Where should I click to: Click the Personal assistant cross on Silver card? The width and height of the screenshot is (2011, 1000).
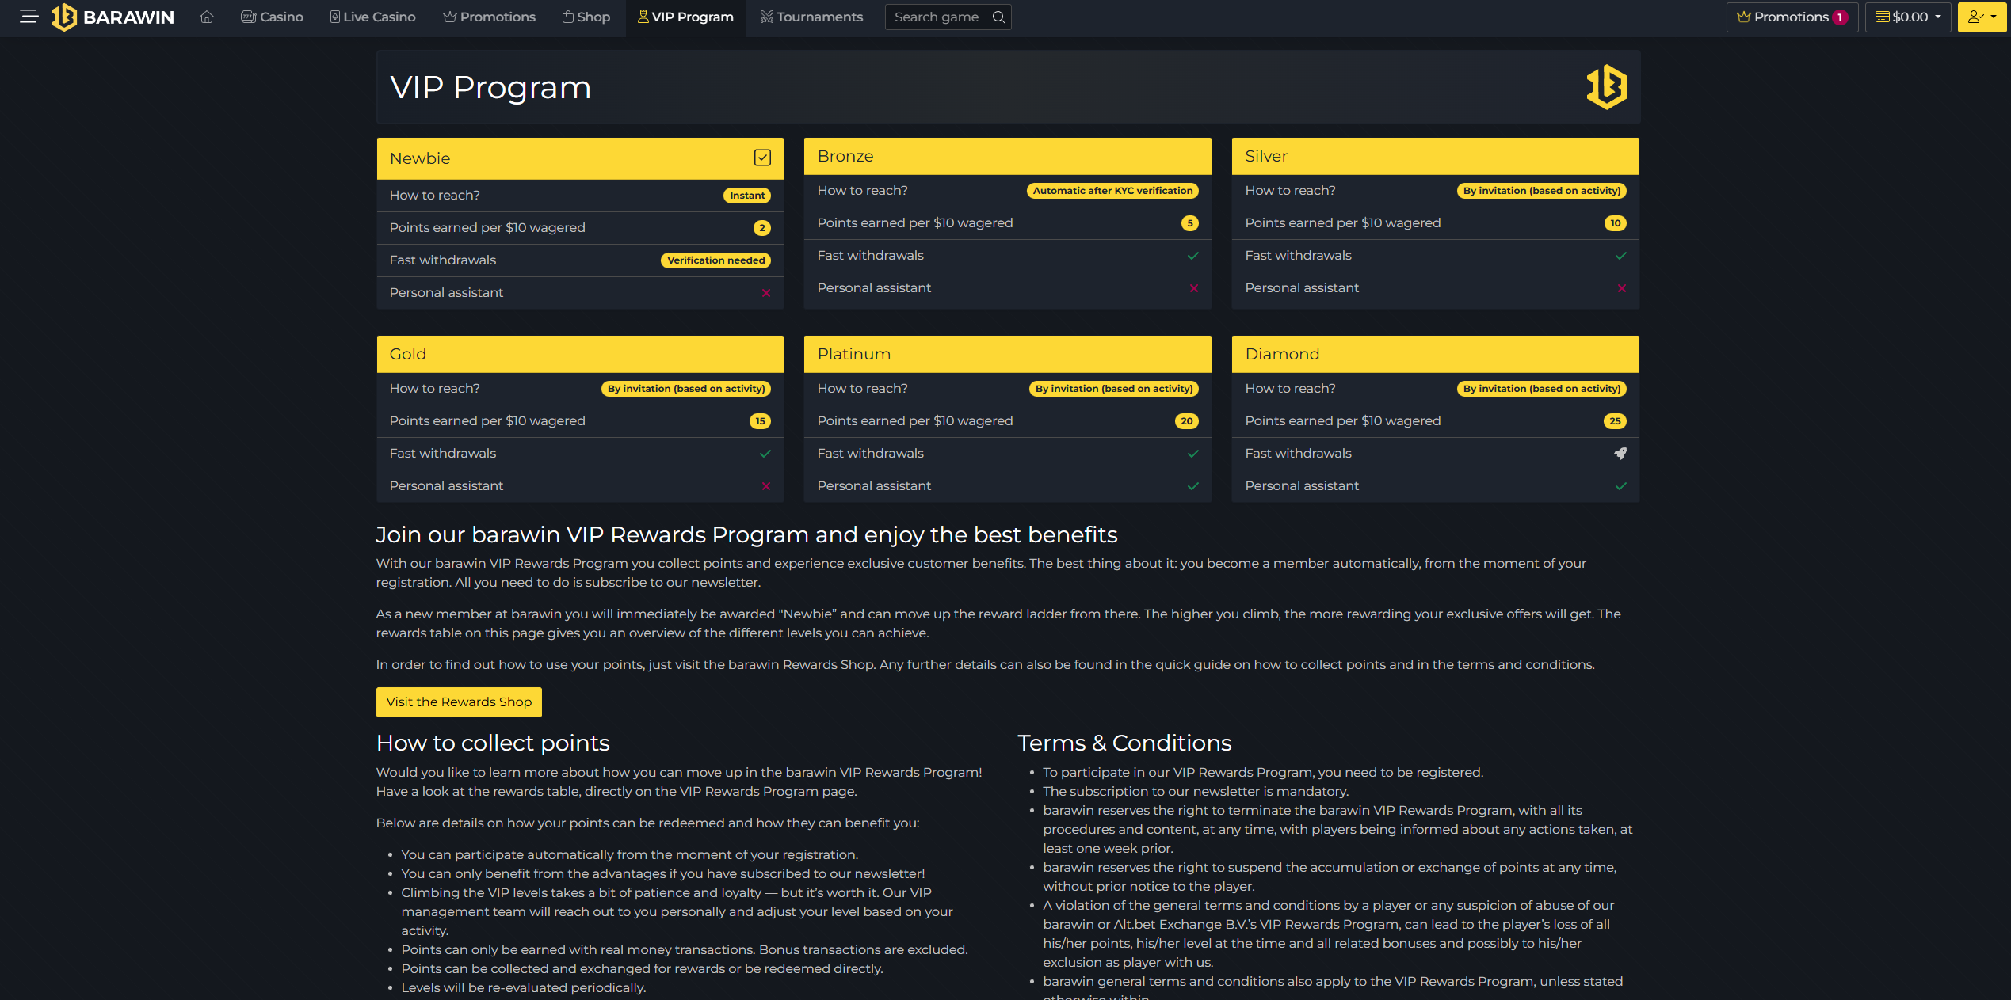[1621, 288]
